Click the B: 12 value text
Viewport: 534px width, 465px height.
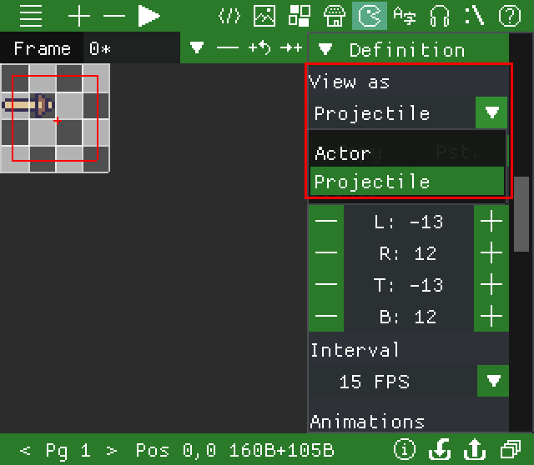(x=408, y=317)
